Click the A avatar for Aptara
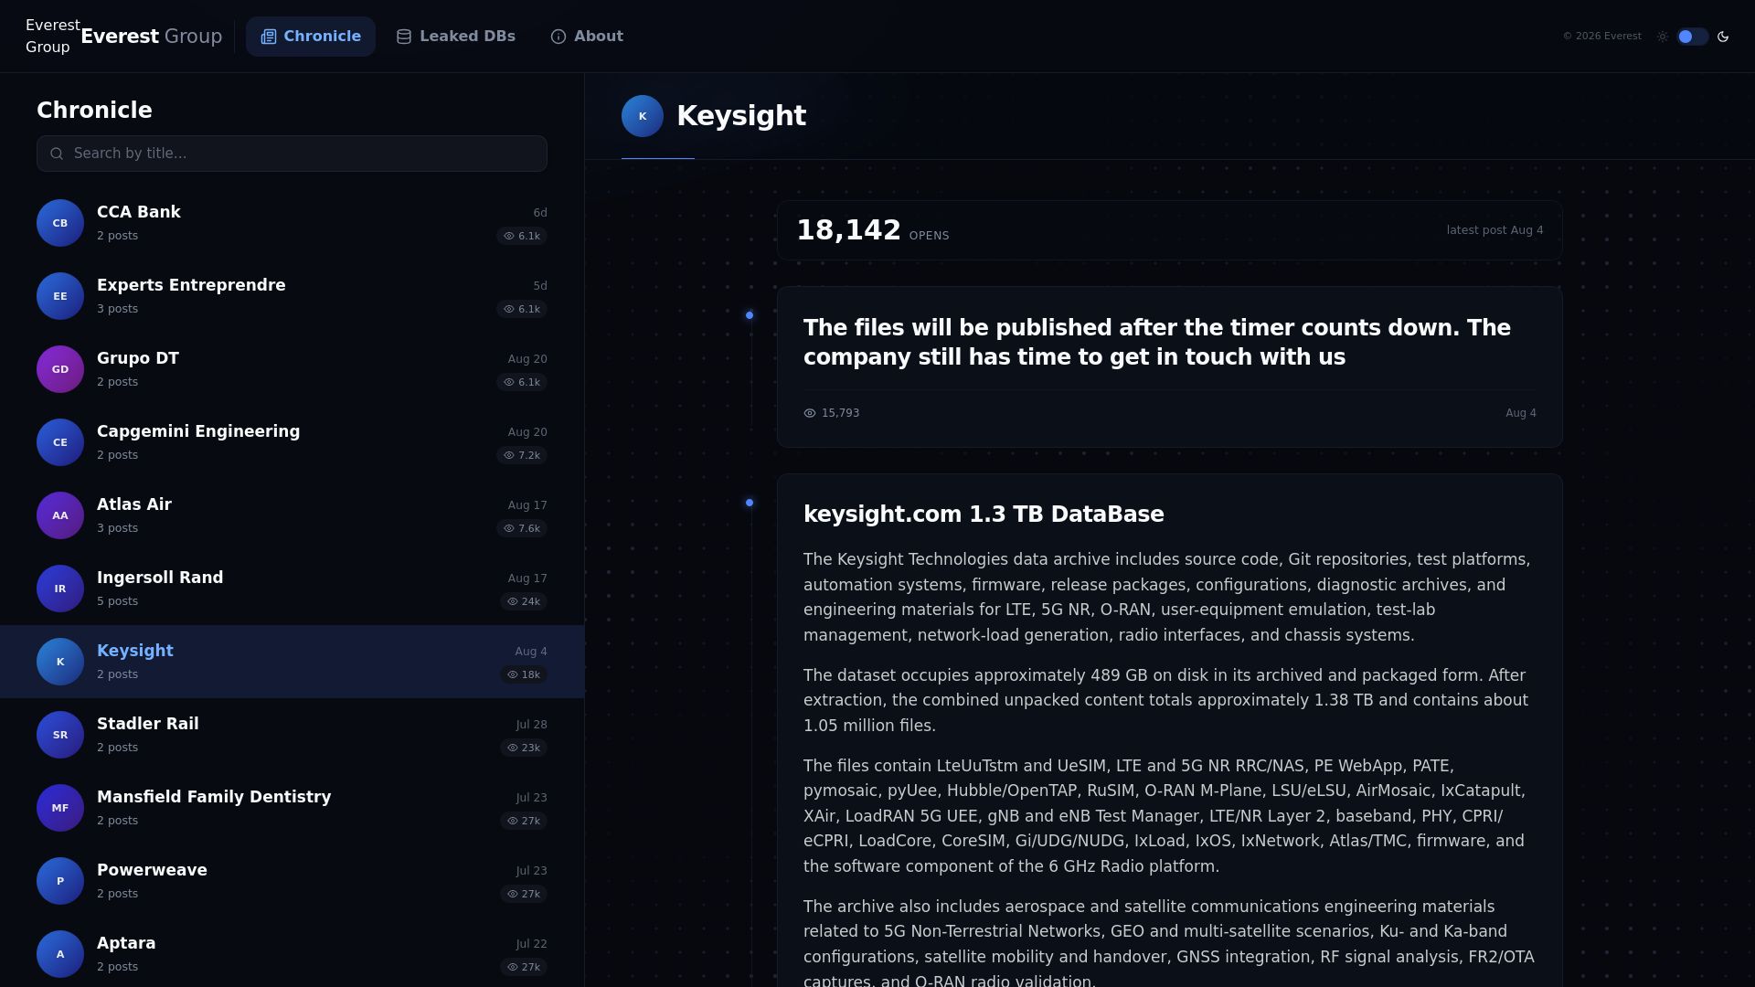The width and height of the screenshot is (1755, 987). [60, 954]
